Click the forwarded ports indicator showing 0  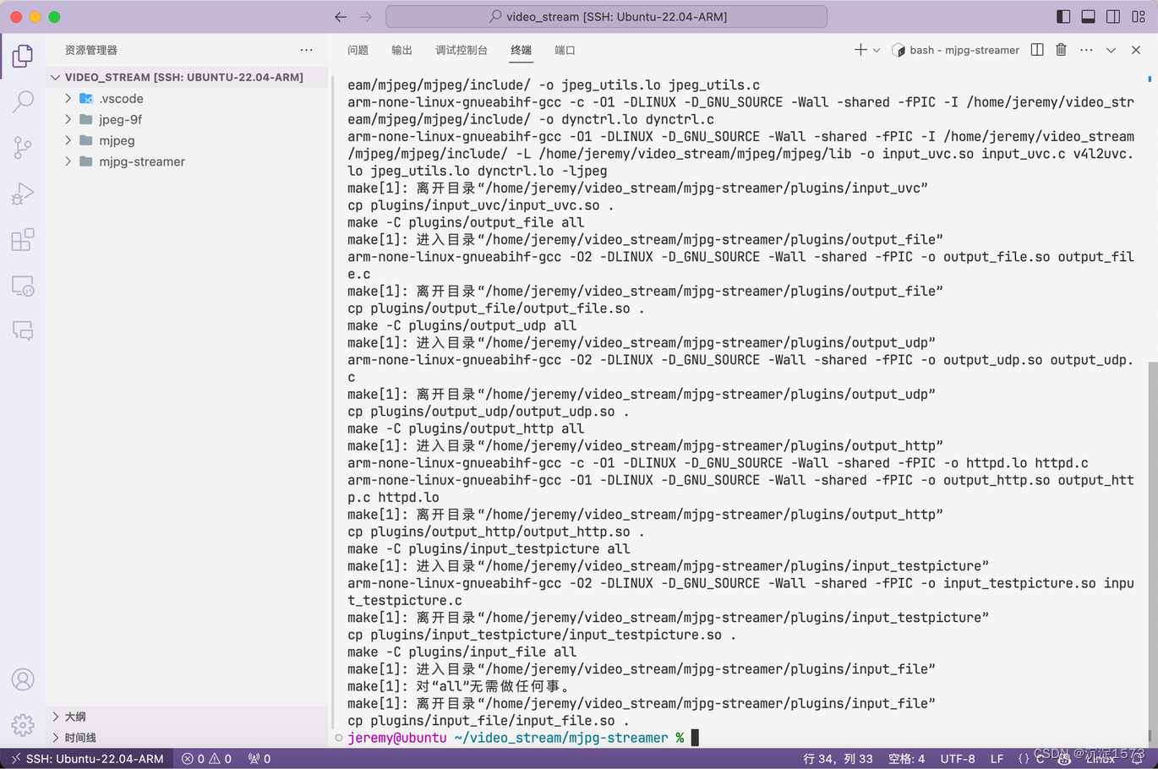click(x=259, y=759)
